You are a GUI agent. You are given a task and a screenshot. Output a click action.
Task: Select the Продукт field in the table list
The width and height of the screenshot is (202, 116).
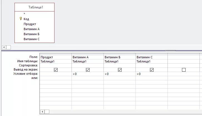[30, 24]
